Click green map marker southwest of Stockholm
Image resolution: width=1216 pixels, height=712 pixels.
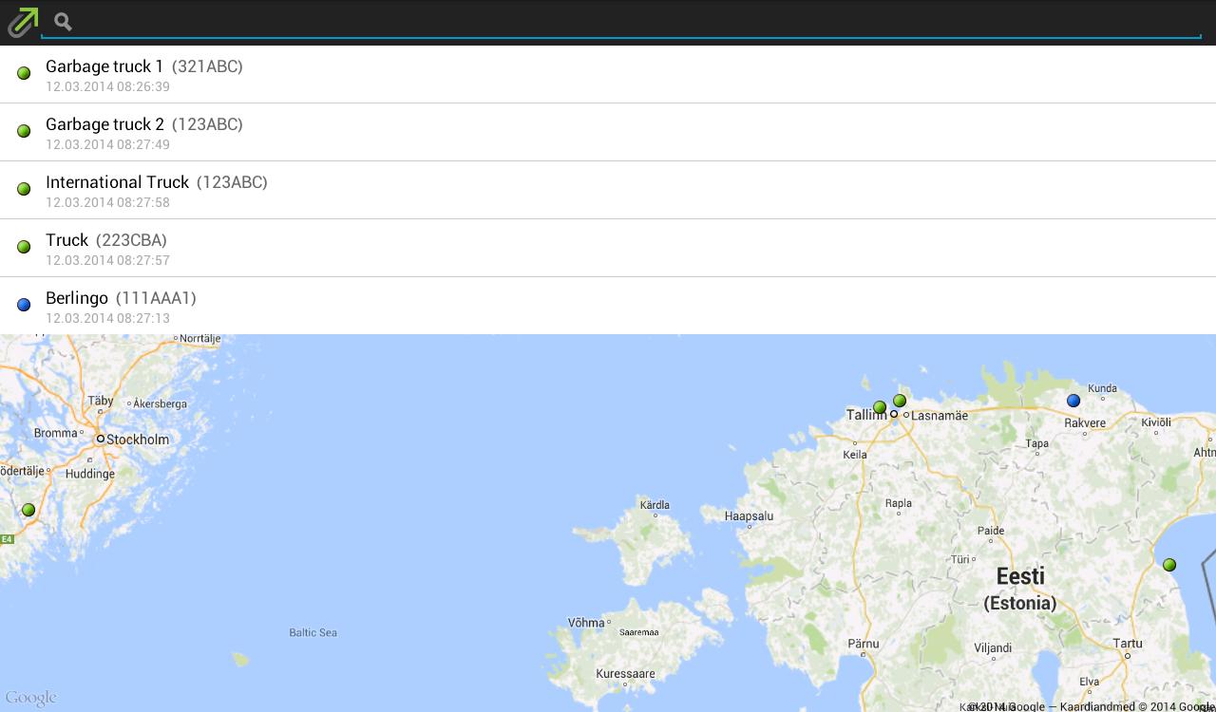click(28, 510)
